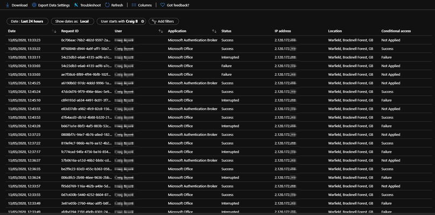
Task: Open the Columns chooser icon
Action: pos(134,5)
